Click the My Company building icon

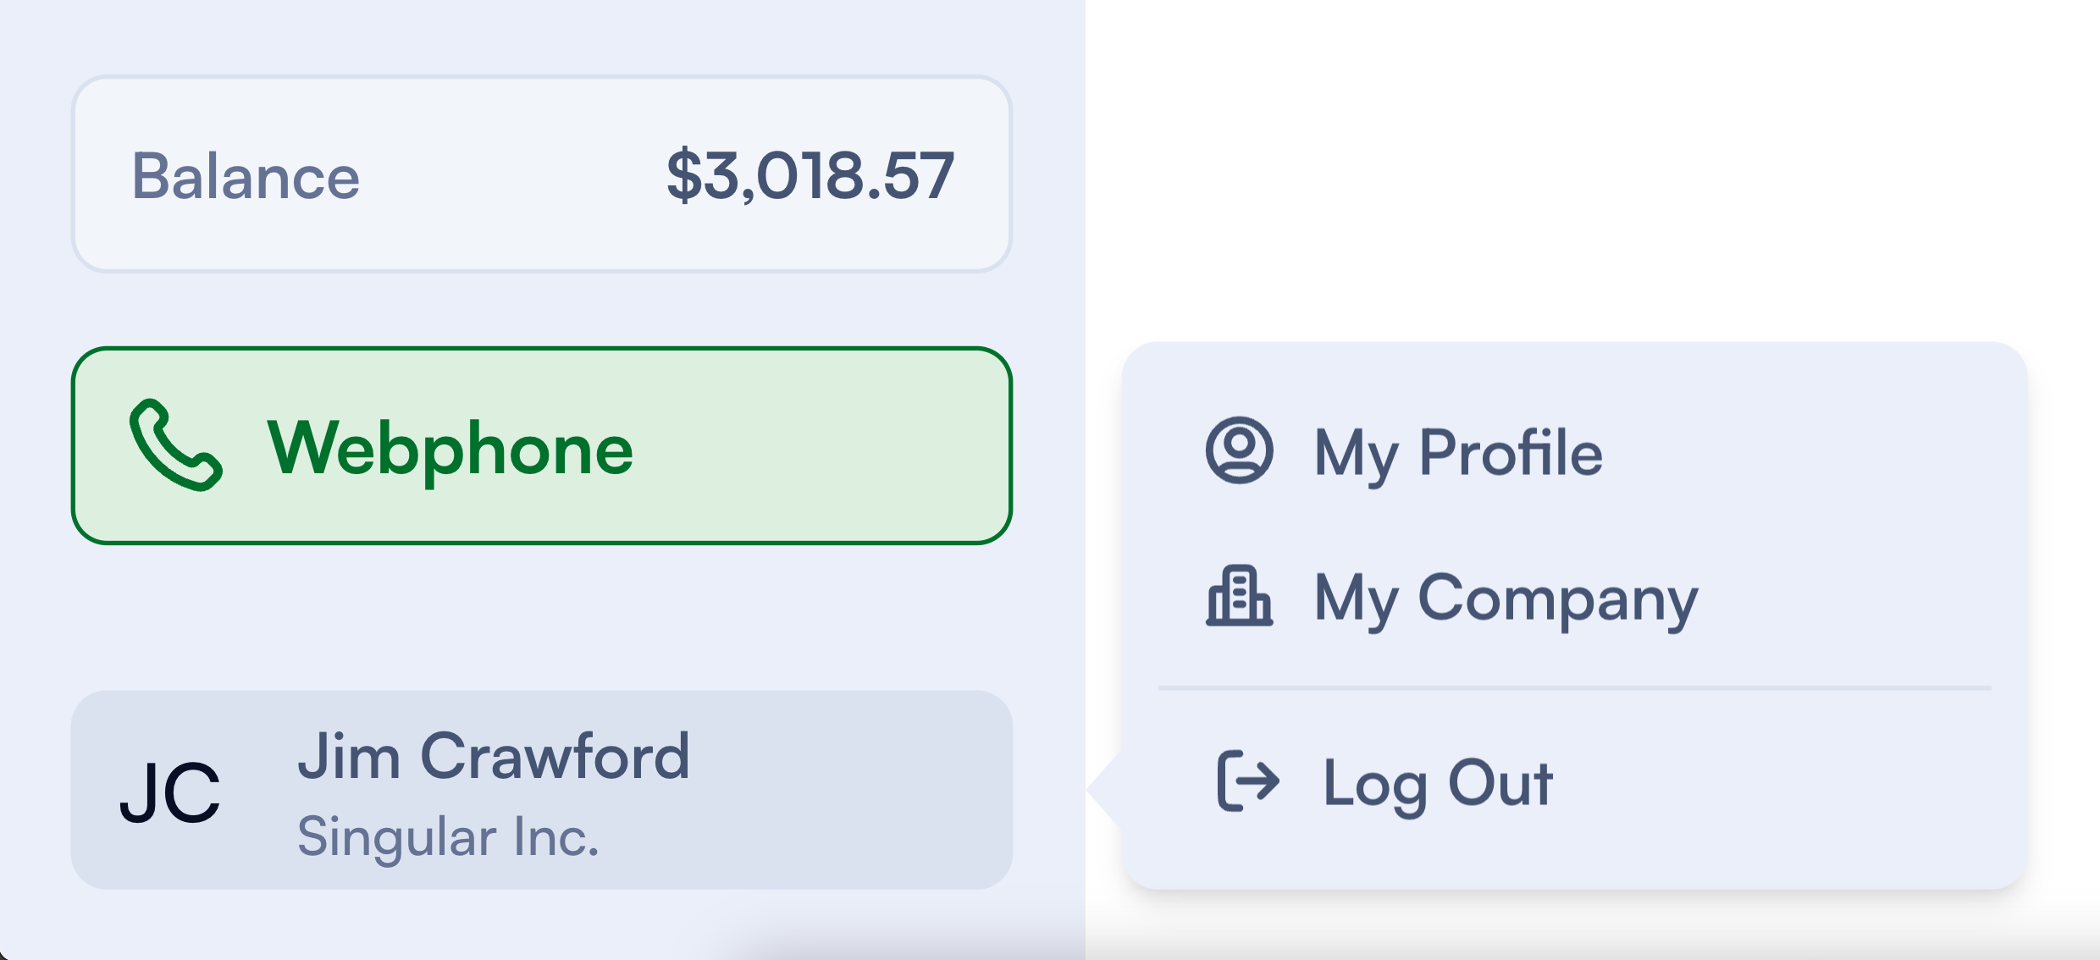(x=1239, y=597)
